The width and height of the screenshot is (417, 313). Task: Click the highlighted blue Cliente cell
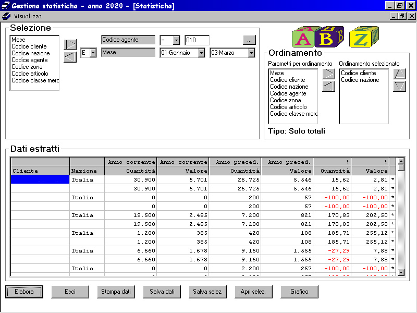click(40, 179)
